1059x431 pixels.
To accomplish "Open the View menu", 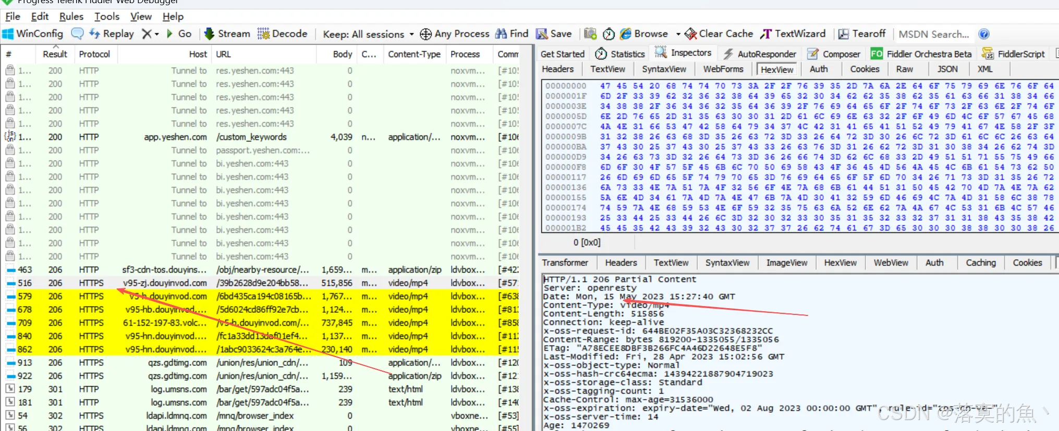I will point(141,17).
